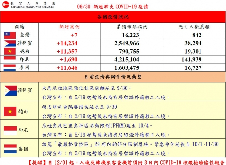The width and height of the screenshot is (226, 165).
Task: Select the title '09/30 新冠肺炎 COVID-19 疫情'
Action: tap(113, 7)
